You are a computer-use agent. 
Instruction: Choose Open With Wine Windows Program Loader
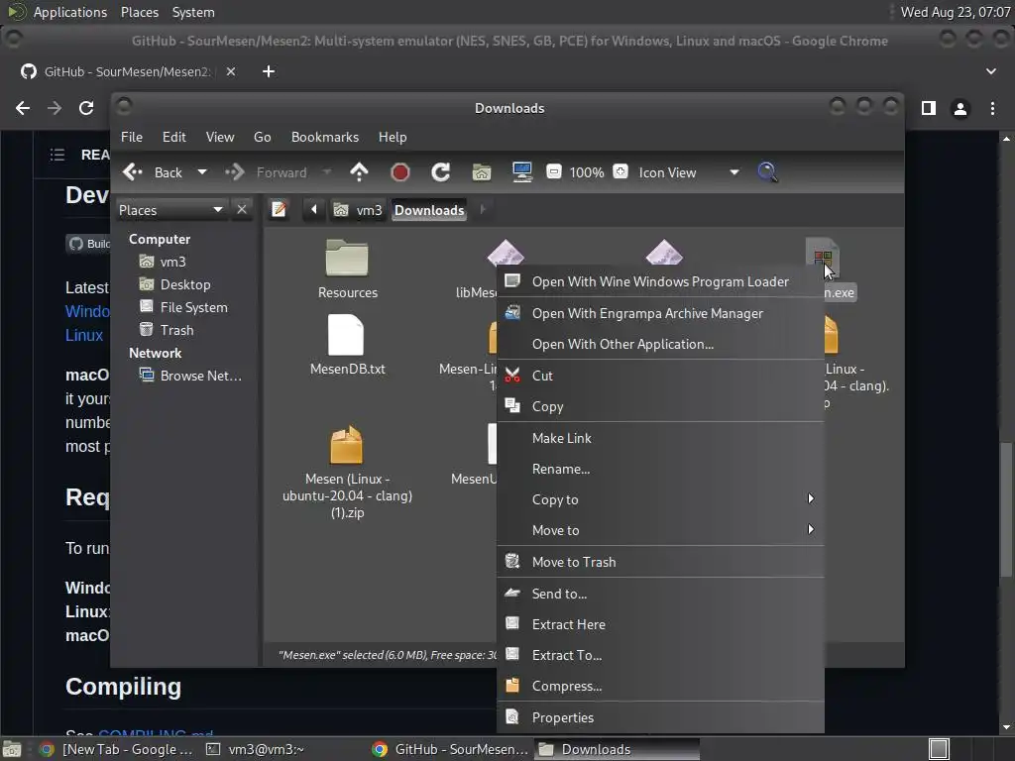660,281
